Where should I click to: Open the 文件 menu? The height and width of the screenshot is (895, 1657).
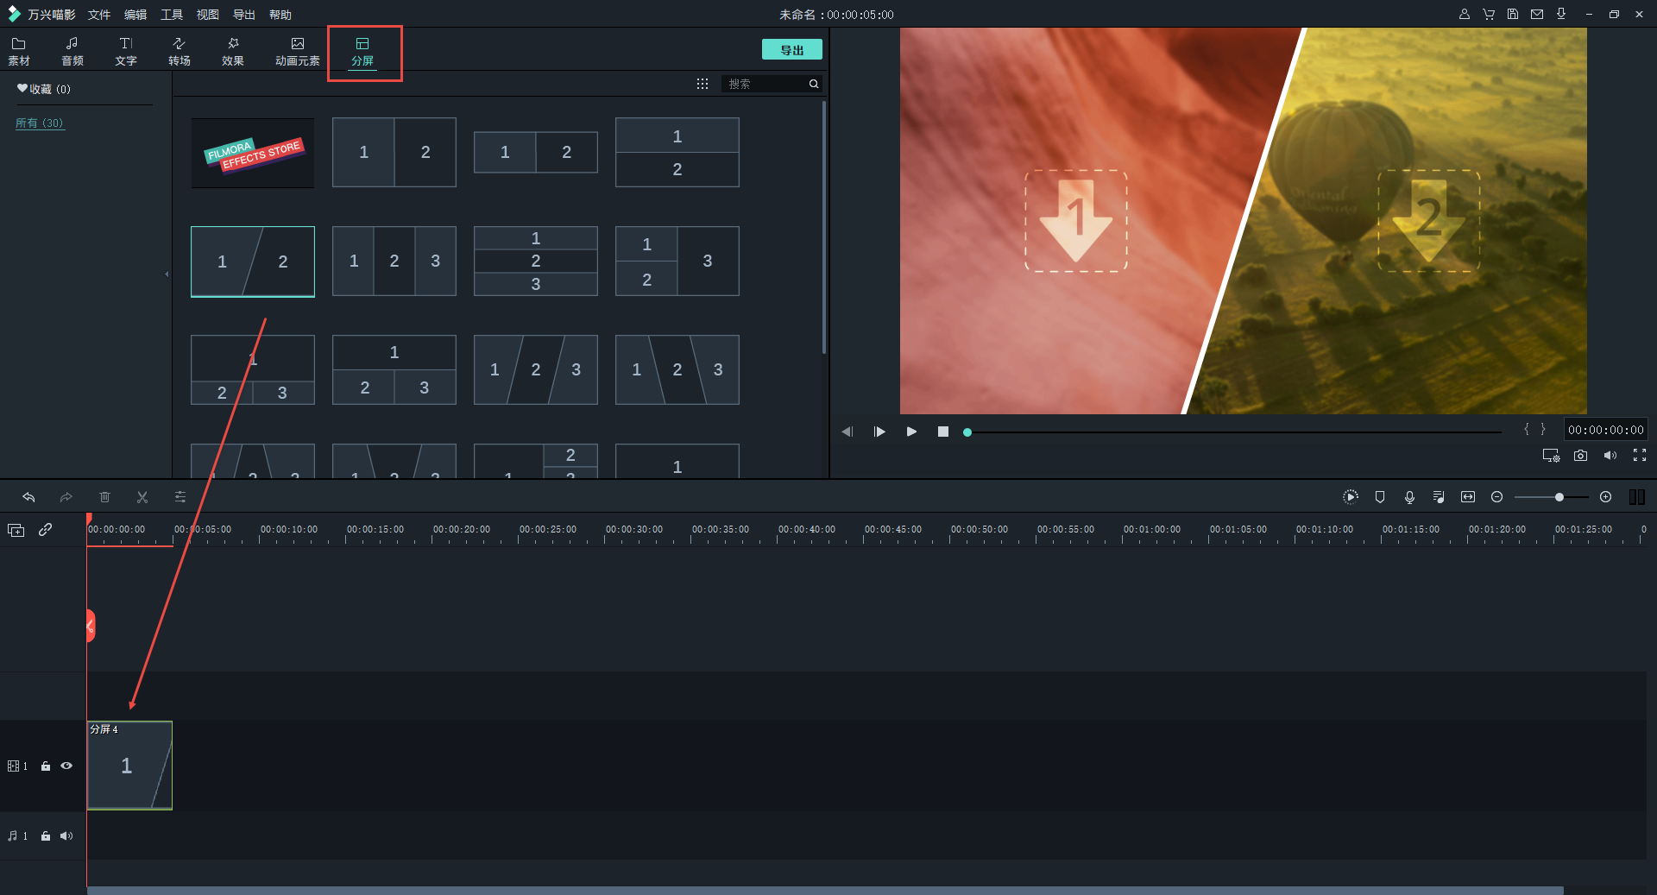pos(99,15)
